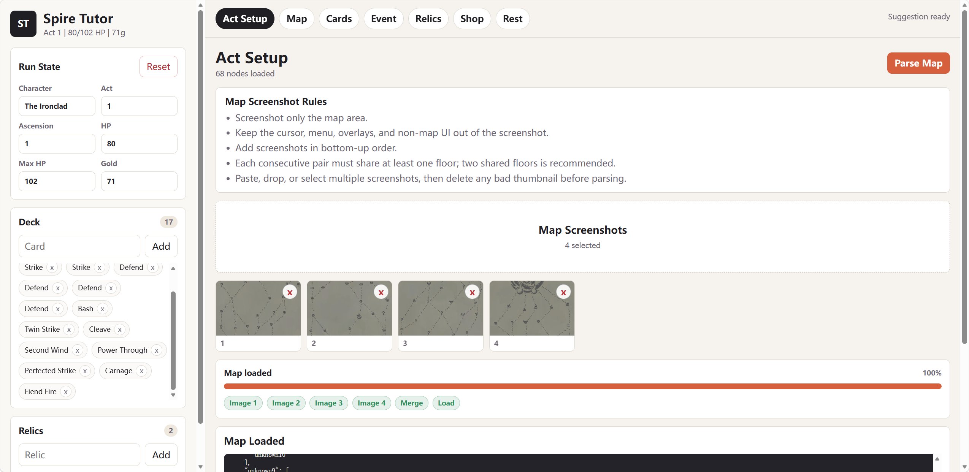Remove the Power Through card
This screenshot has width=969, height=472.
tap(157, 350)
